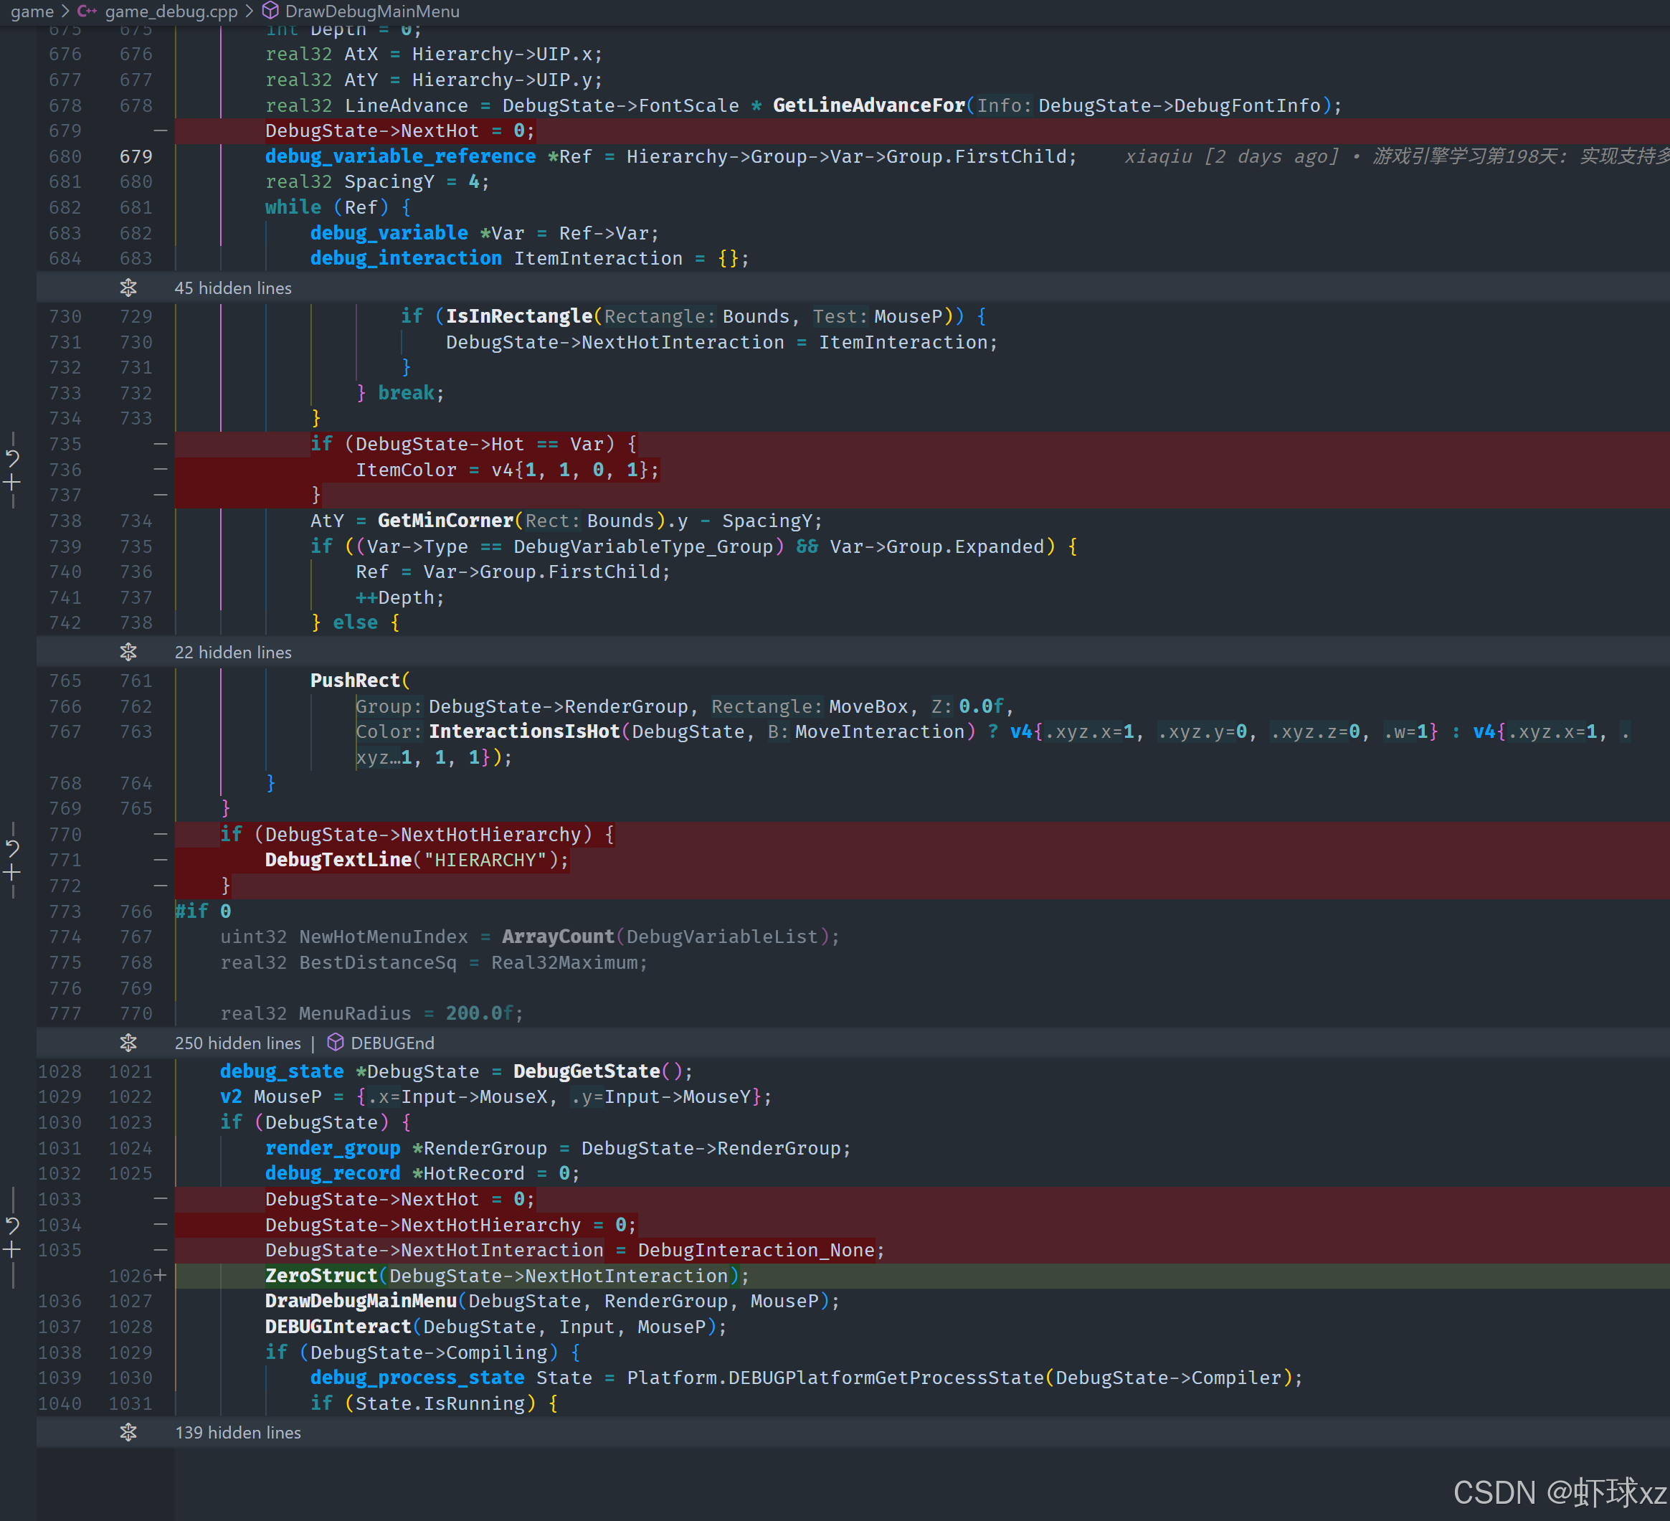Stage the DebugTextLine HIERARCHY change block
The image size is (1670, 1521).
[12, 872]
